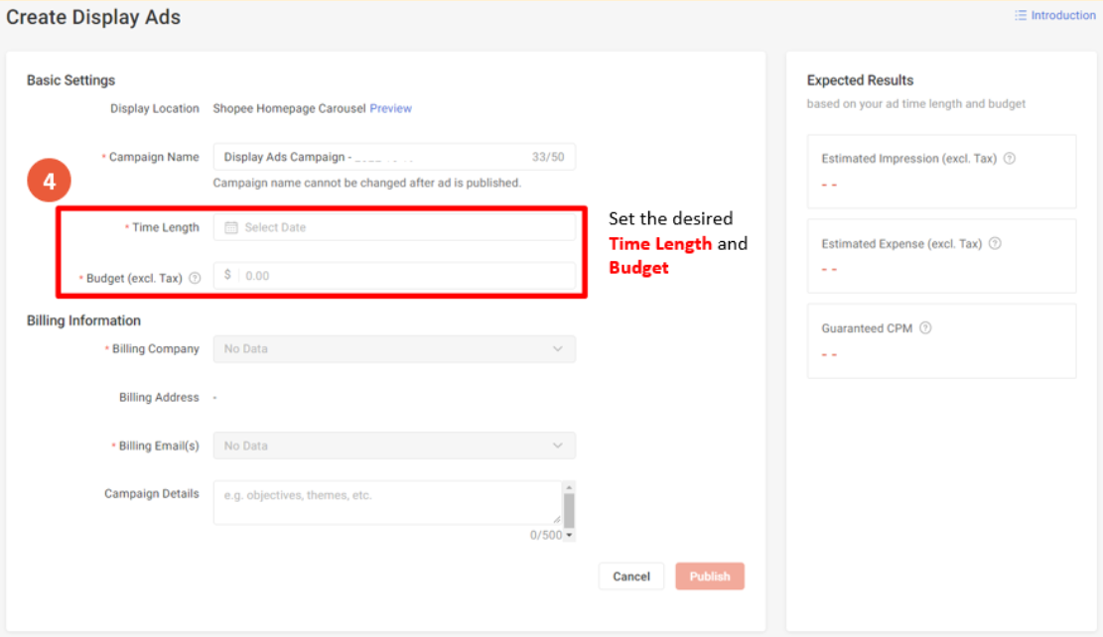Click the 0/500 character counter

coord(548,533)
